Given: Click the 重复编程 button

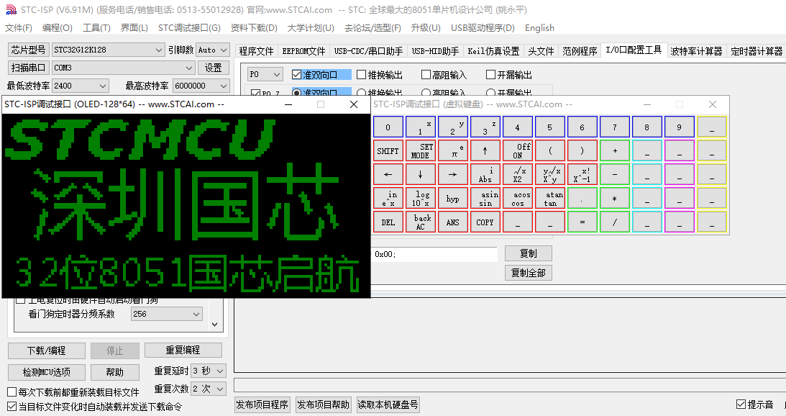Looking at the screenshot, I should click(183, 350).
